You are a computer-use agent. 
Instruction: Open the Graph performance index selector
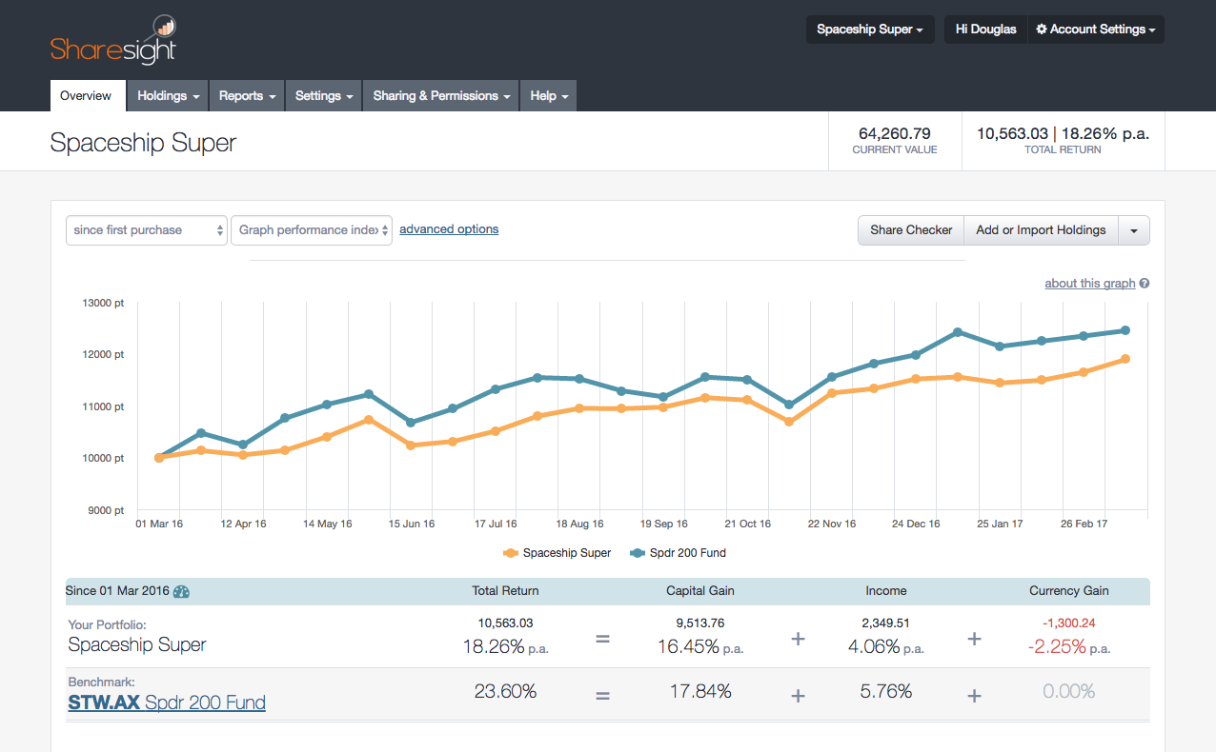pyautogui.click(x=312, y=230)
